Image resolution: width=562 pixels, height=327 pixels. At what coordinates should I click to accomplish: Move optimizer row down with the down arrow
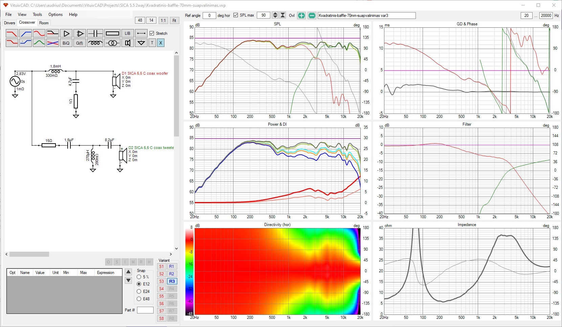coord(128,280)
